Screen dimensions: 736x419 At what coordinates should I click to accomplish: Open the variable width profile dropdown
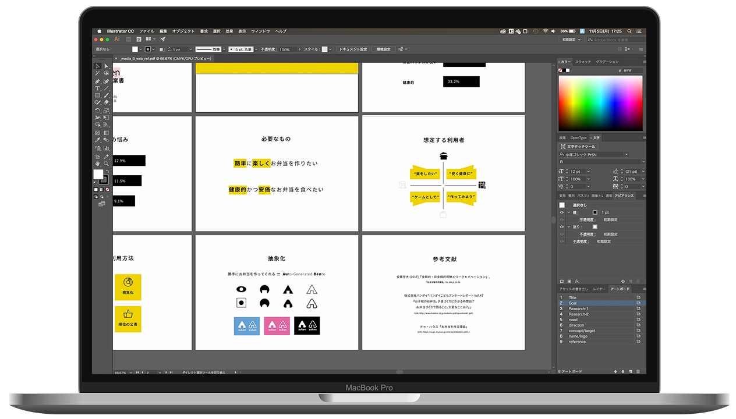click(225, 49)
